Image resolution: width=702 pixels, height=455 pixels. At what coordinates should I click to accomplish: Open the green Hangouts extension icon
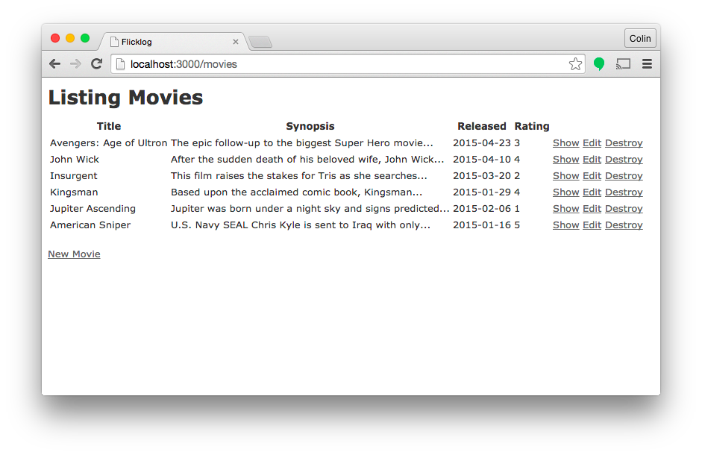point(599,64)
